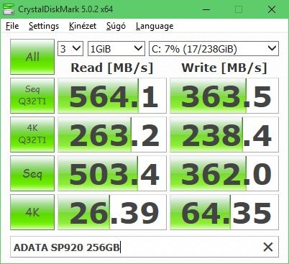Open the File menu
289x264 pixels.
coord(12,26)
